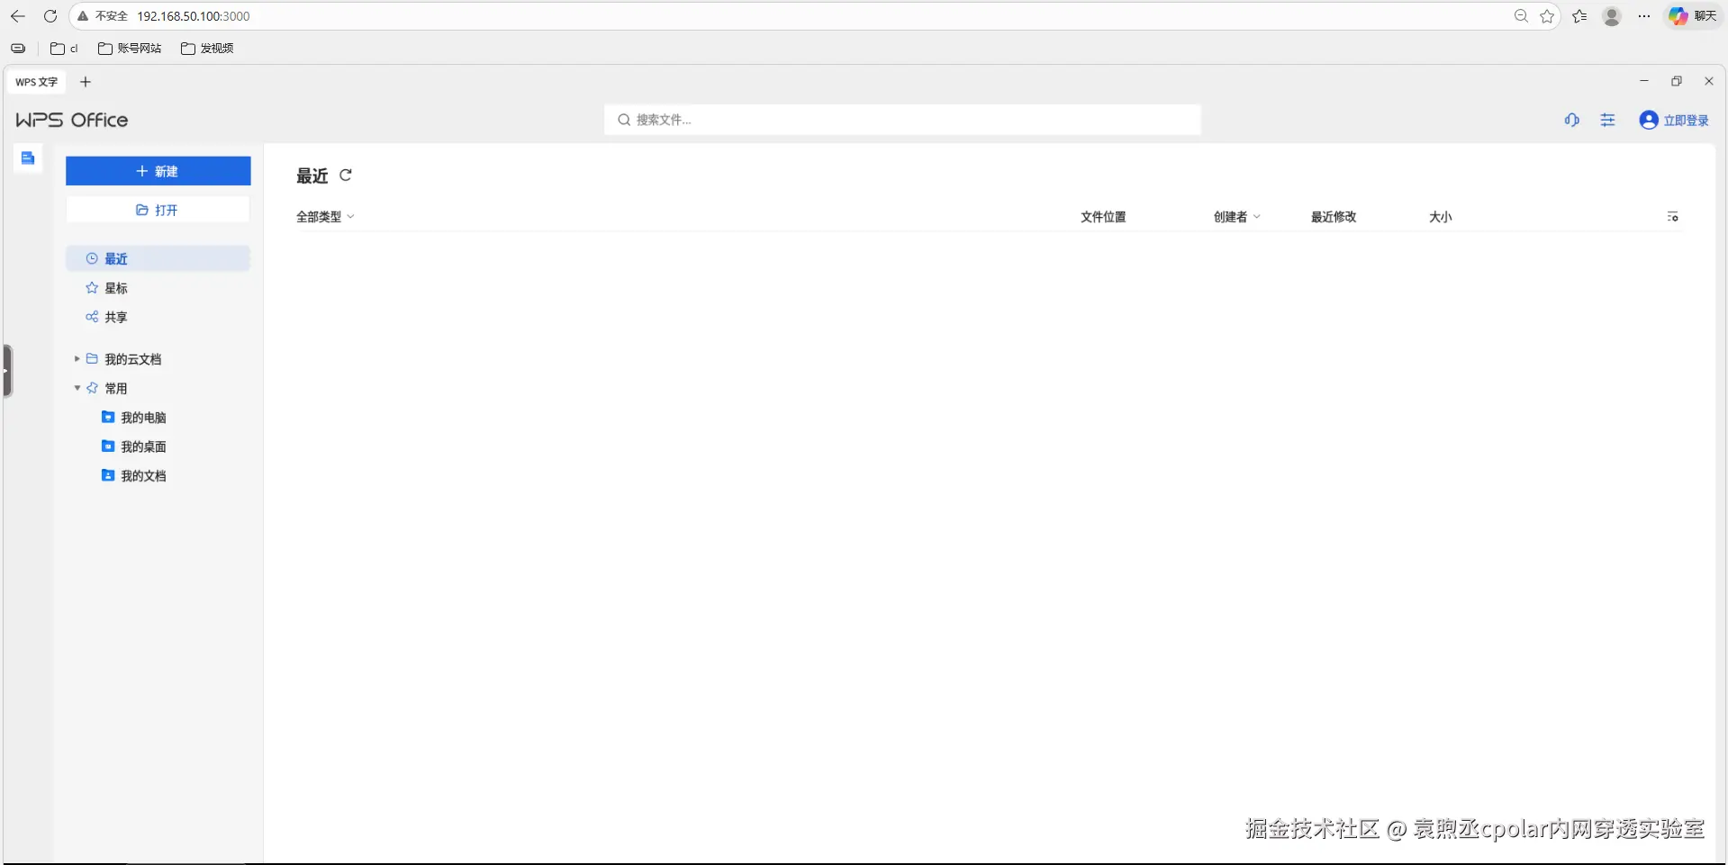Open the browser profile icon
The width and height of the screenshot is (1728, 865).
[x=1612, y=16]
